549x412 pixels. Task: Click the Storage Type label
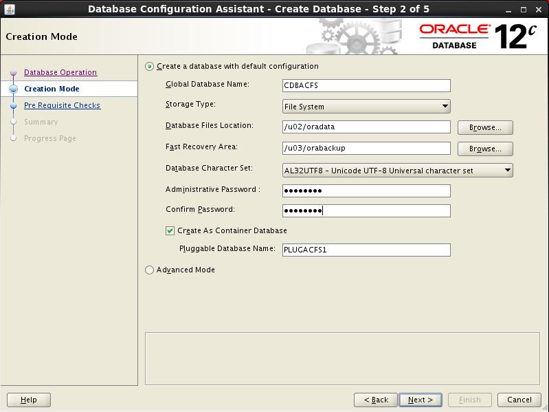click(190, 104)
